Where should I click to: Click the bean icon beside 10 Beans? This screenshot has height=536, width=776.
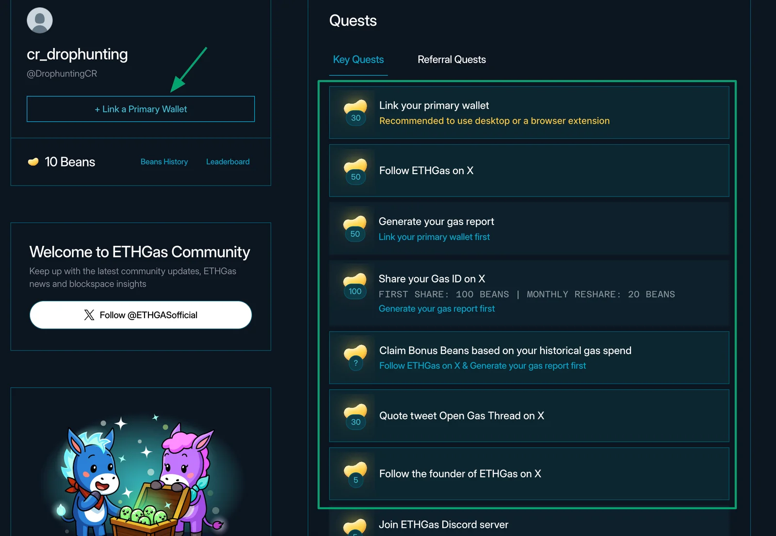(x=33, y=162)
